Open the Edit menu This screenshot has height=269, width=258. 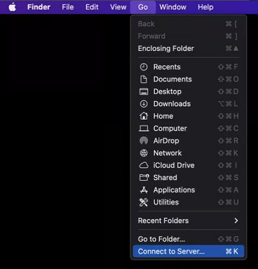92,7
